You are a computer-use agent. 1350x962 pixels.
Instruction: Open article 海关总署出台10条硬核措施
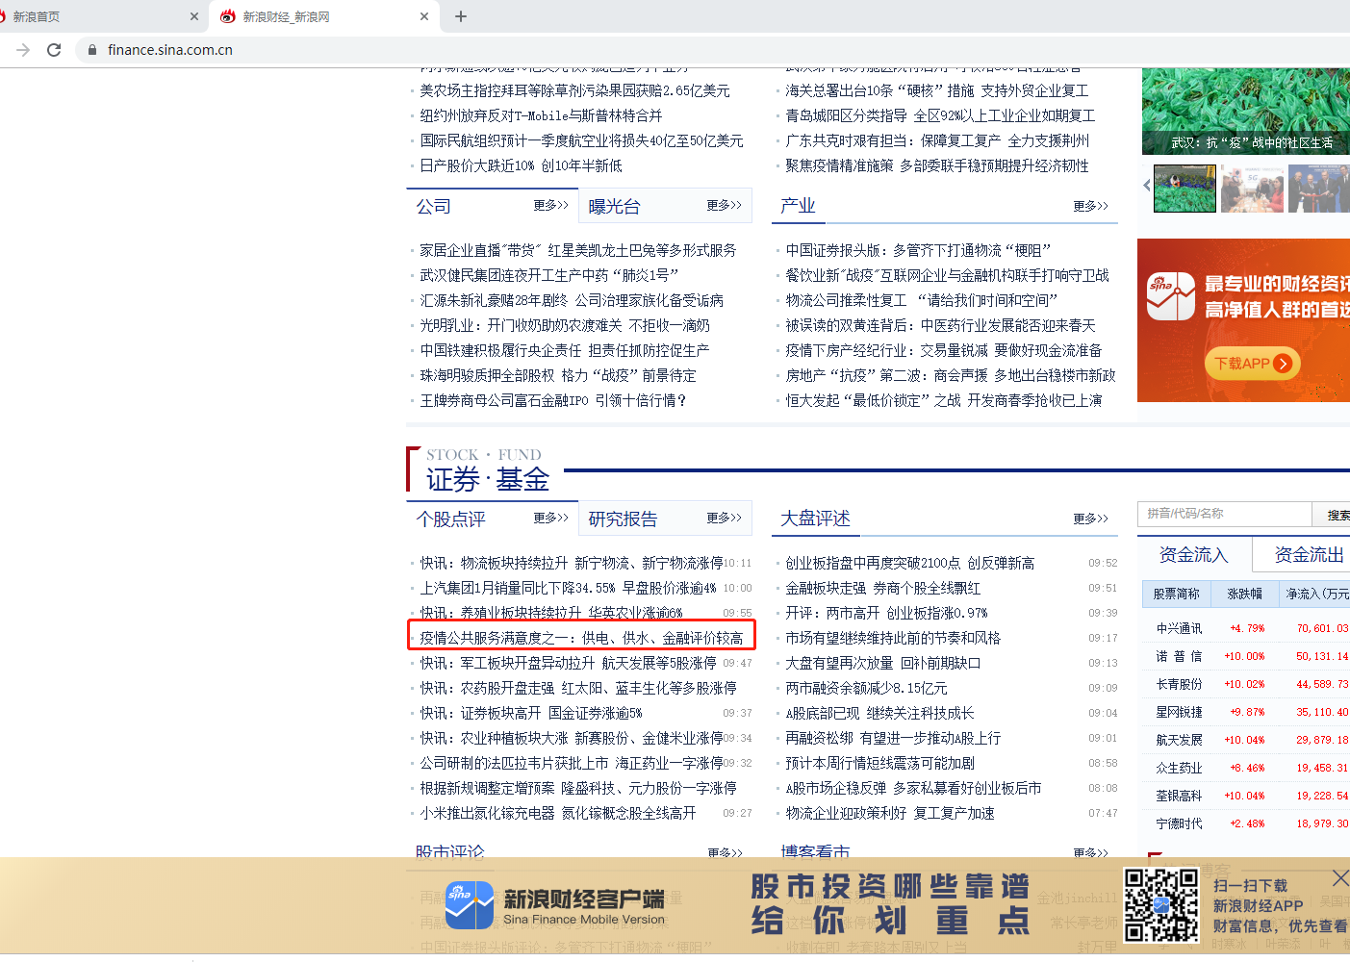click(936, 90)
